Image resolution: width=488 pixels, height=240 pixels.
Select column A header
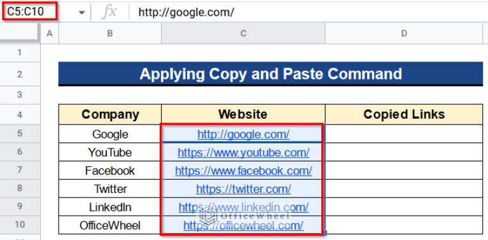coord(50,34)
